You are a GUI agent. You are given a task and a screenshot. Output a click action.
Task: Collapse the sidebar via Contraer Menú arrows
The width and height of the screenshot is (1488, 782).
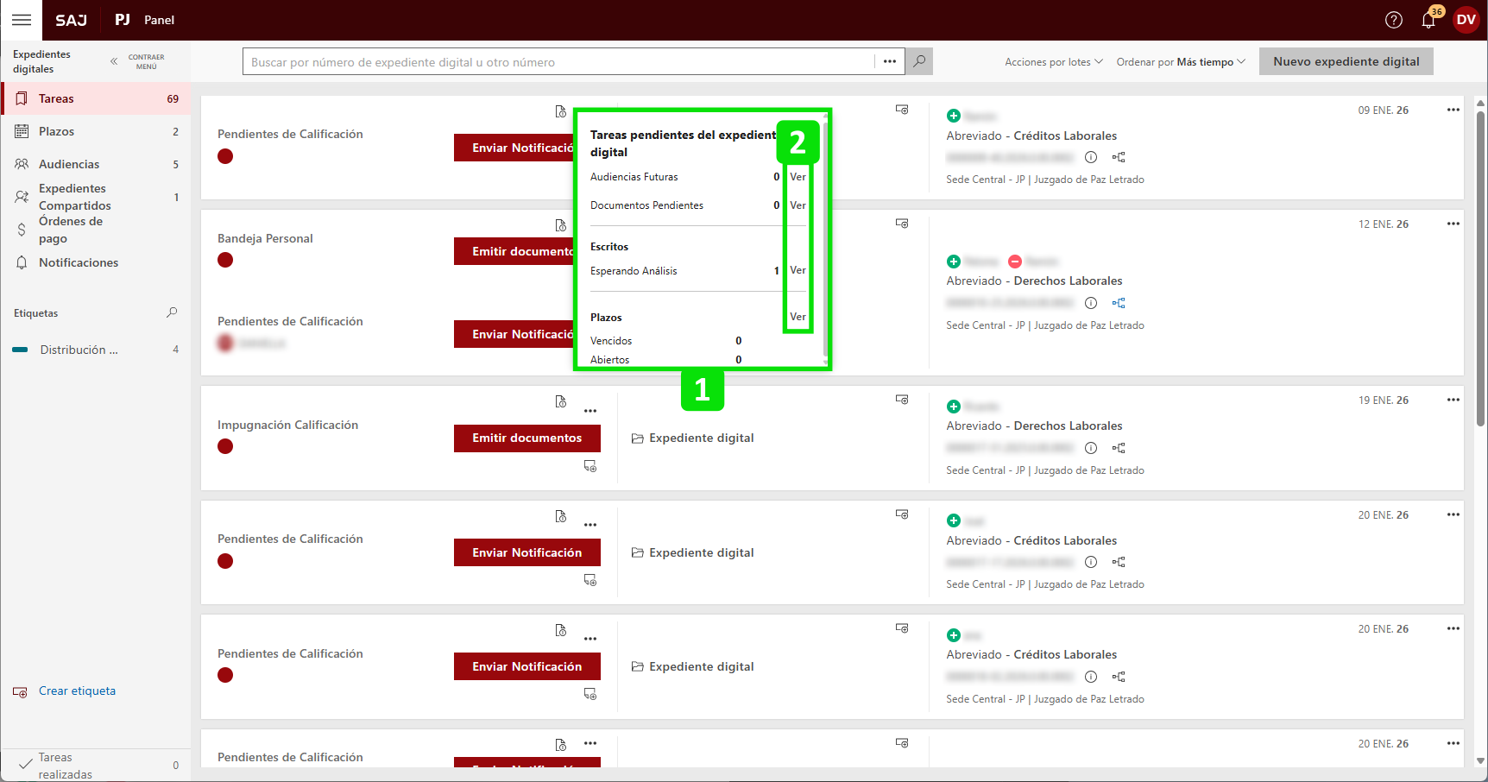coord(114,61)
